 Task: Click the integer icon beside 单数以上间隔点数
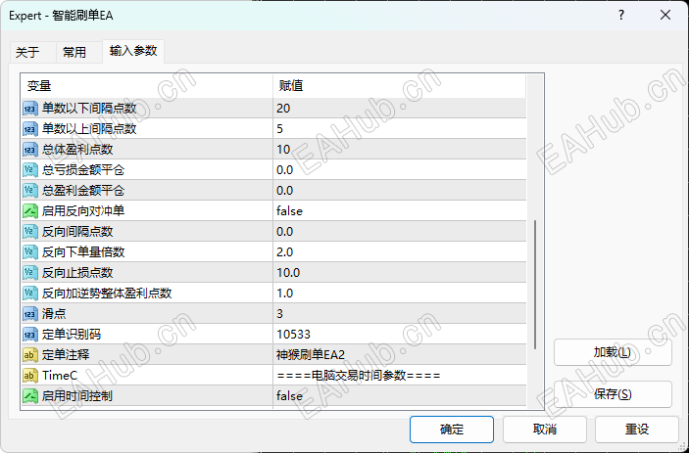coord(30,129)
